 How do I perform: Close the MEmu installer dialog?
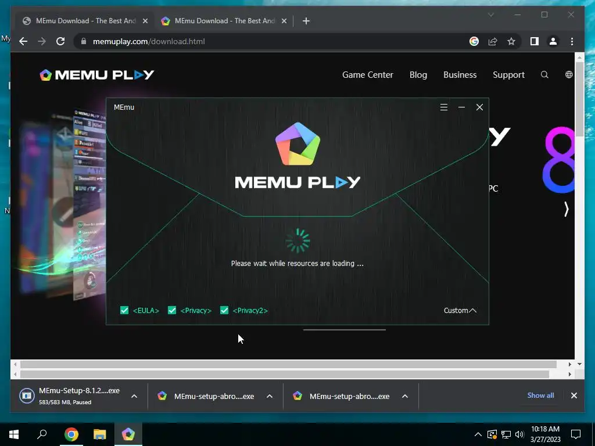(479, 107)
